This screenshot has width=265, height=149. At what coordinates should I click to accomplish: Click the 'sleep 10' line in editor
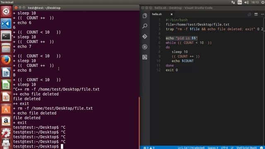tap(180, 52)
